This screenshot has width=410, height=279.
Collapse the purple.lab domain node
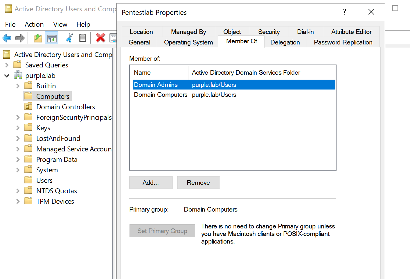click(x=7, y=76)
